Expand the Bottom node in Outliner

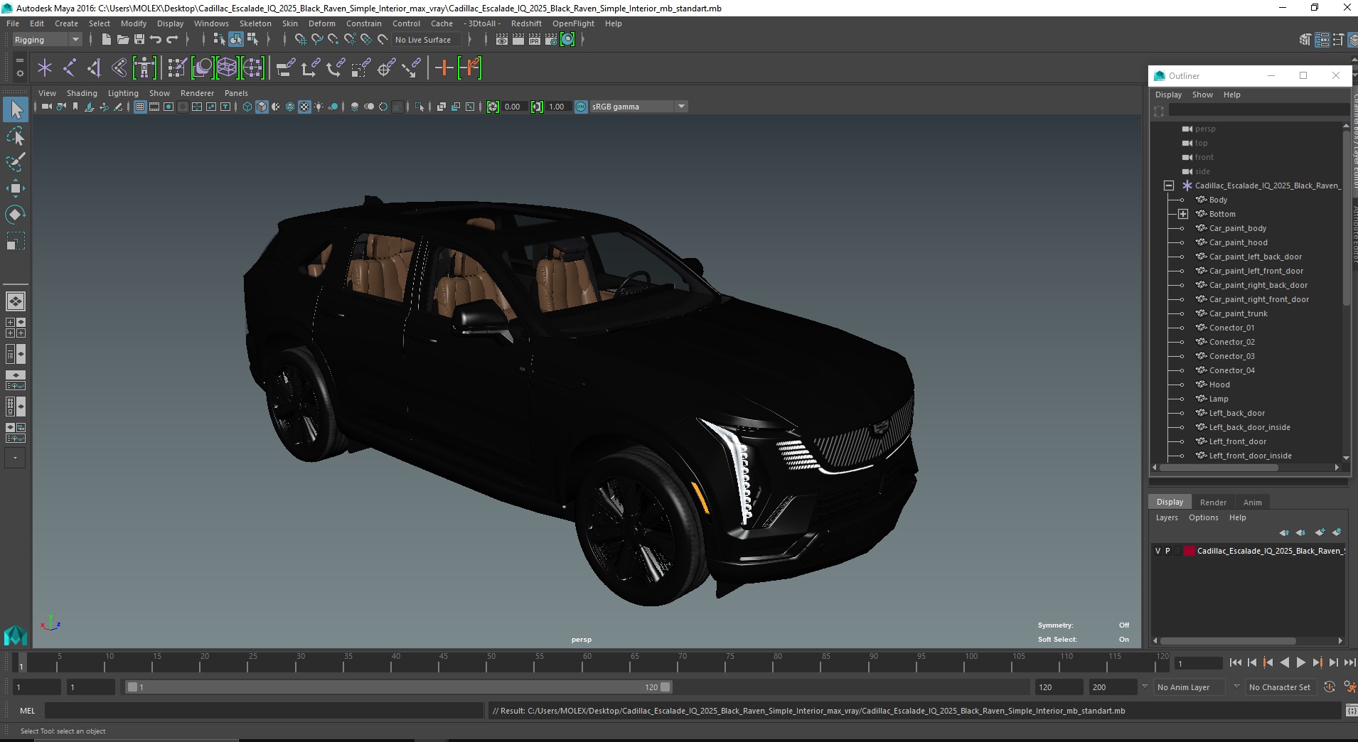(x=1183, y=214)
